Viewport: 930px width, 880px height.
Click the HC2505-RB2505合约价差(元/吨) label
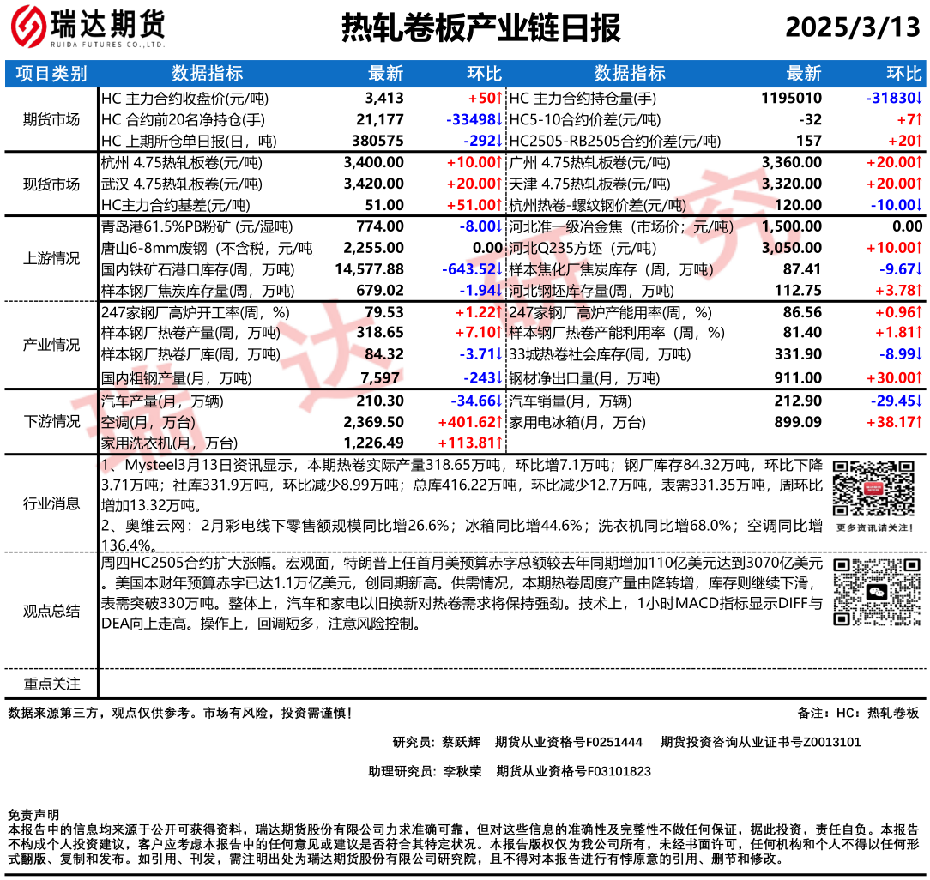tap(615, 142)
